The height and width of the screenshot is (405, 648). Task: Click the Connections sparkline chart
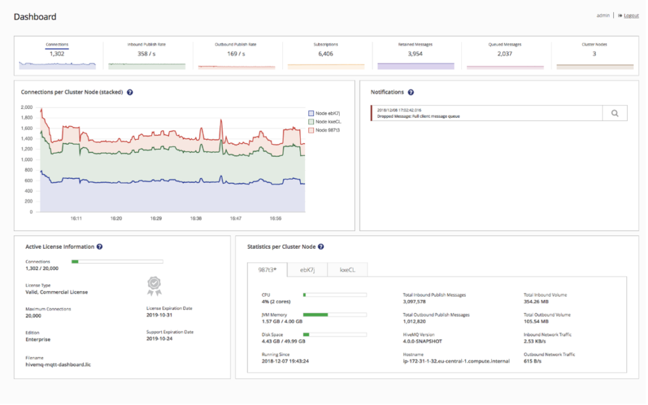pos(58,65)
